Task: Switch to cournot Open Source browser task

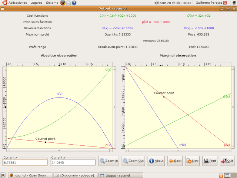Action: (30, 175)
